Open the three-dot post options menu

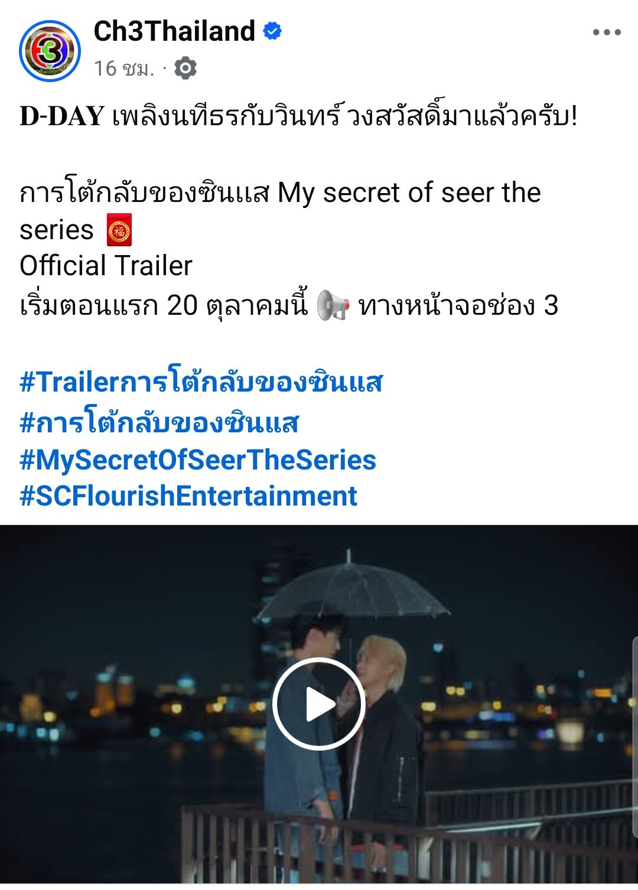(x=607, y=32)
